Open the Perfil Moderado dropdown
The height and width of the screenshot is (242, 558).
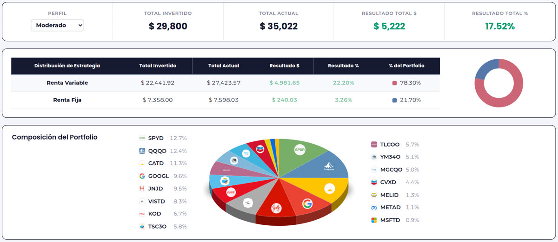pos(57,25)
